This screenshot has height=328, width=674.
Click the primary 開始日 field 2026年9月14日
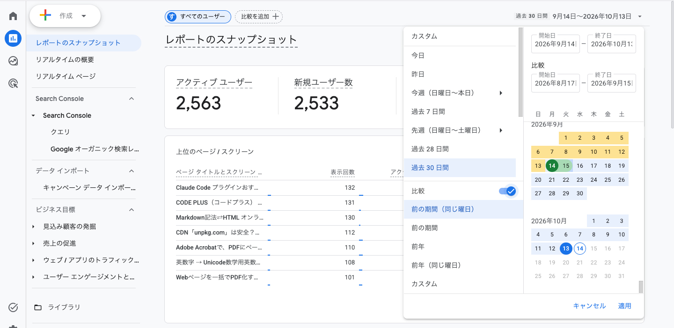556,44
